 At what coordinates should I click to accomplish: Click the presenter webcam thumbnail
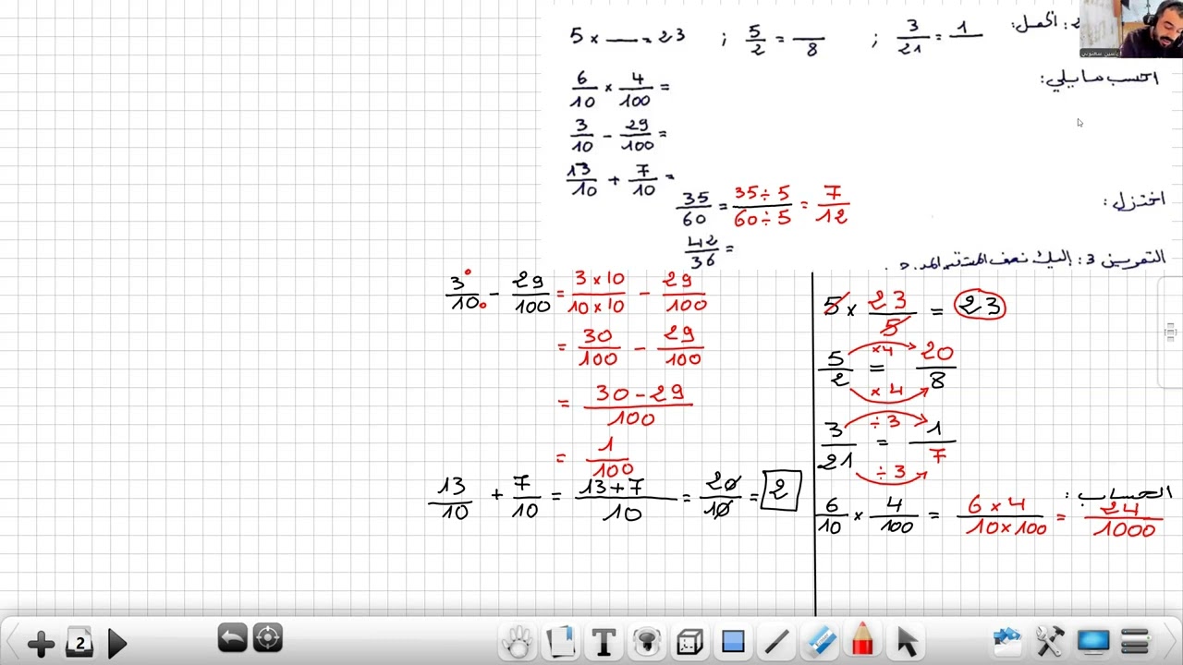pos(1131,29)
